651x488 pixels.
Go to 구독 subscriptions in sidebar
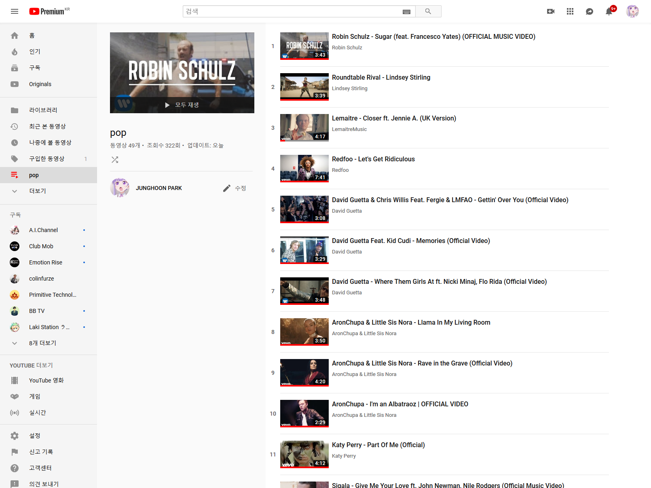click(35, 68)
